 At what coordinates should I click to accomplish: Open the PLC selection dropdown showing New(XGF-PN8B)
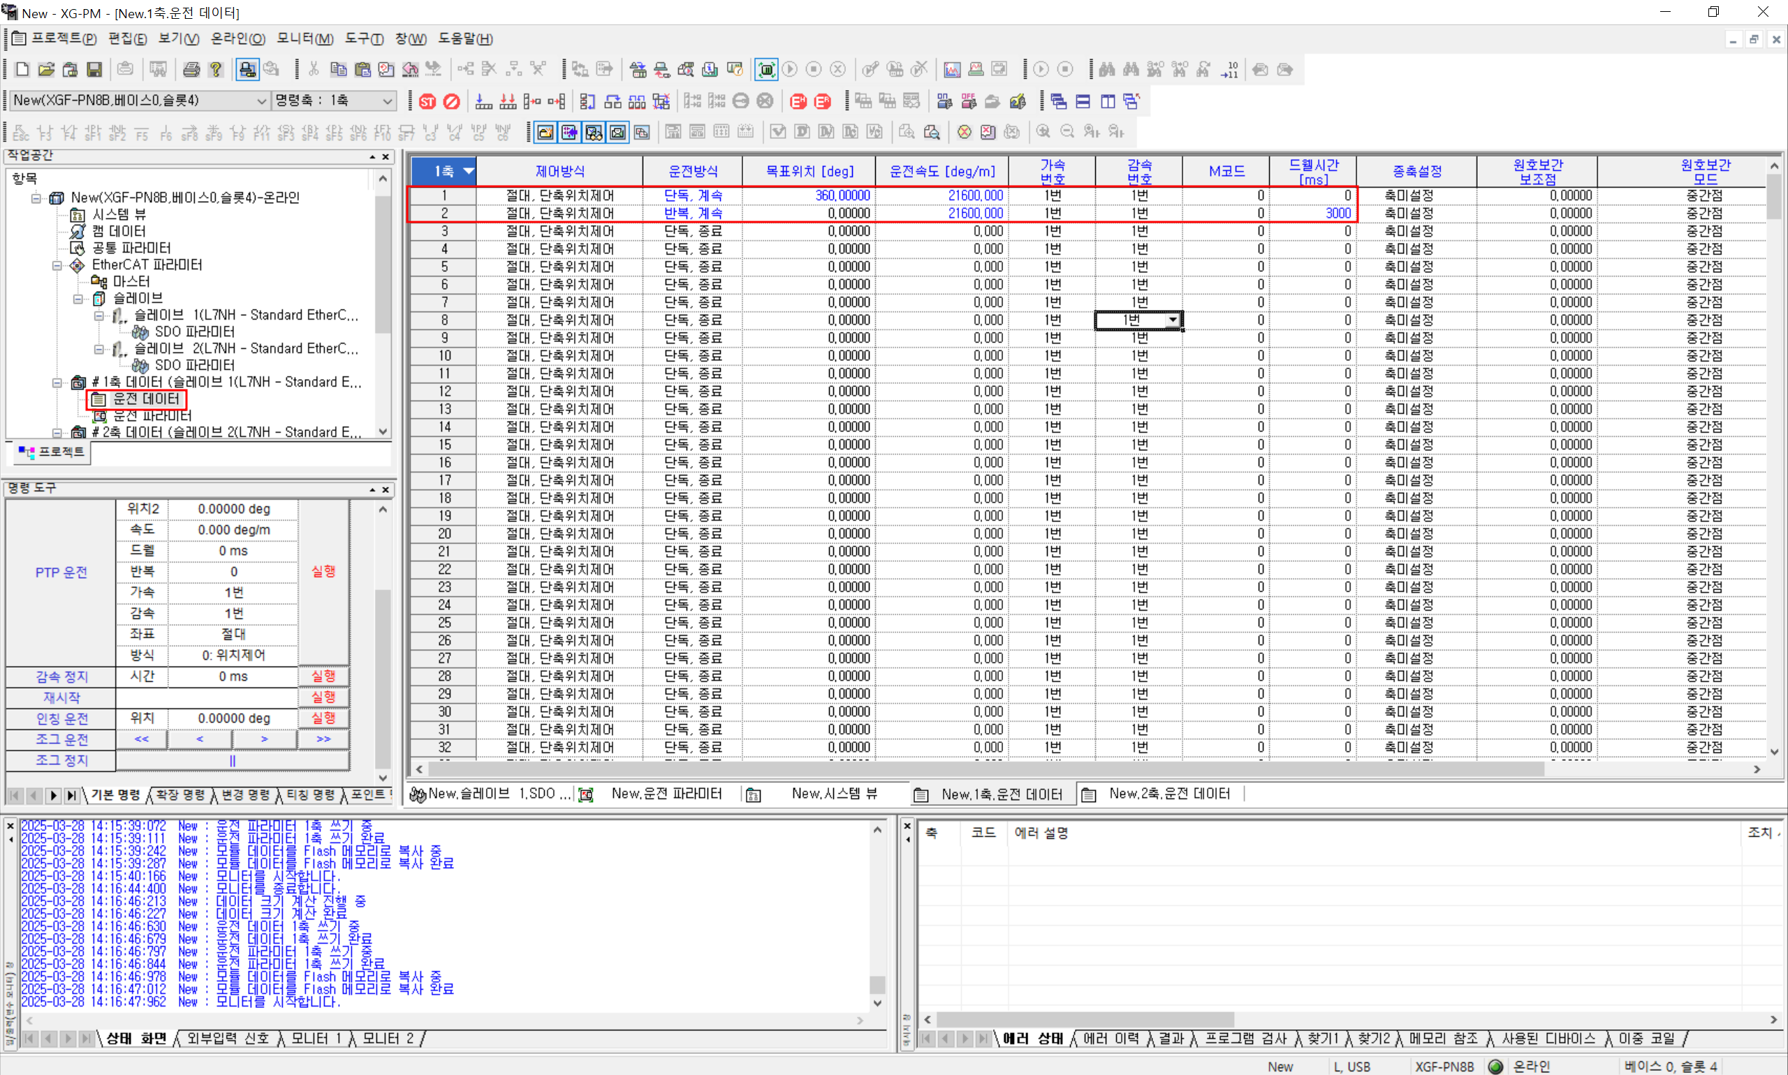tap(263, 101)
